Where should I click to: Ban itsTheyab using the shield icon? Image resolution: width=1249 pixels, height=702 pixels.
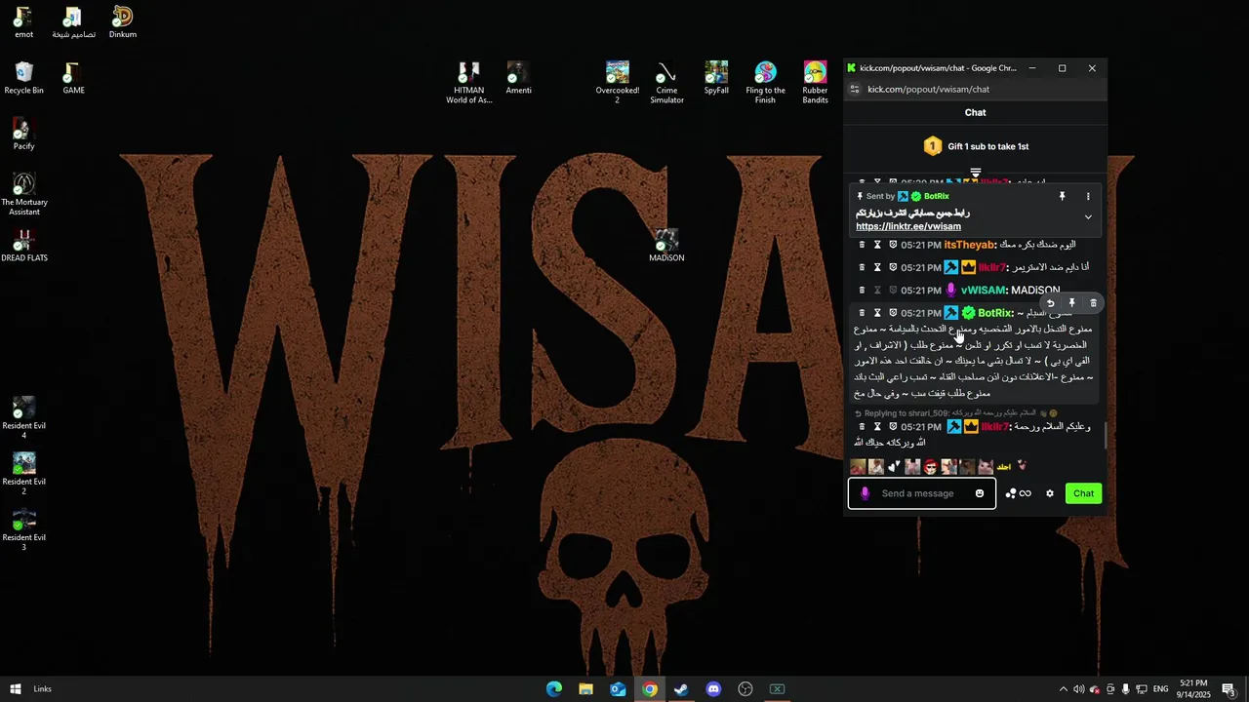[893, 245]
